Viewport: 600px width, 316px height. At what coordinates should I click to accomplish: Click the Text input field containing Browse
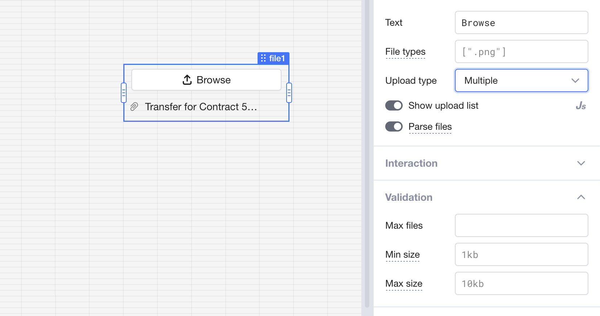click(x=521, y=22)
